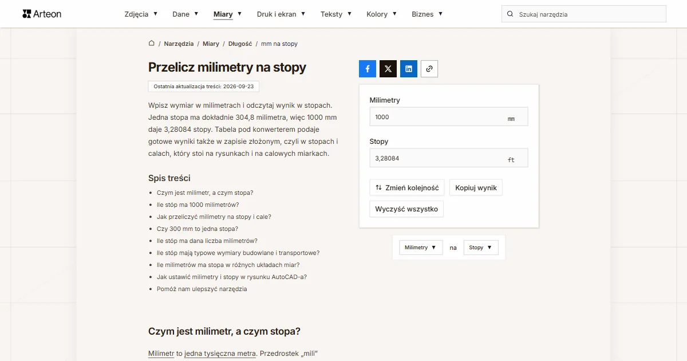Viewport: 687px width, 361px height.
Task: Click the Arteon logo
Action: tap(42, 14)
